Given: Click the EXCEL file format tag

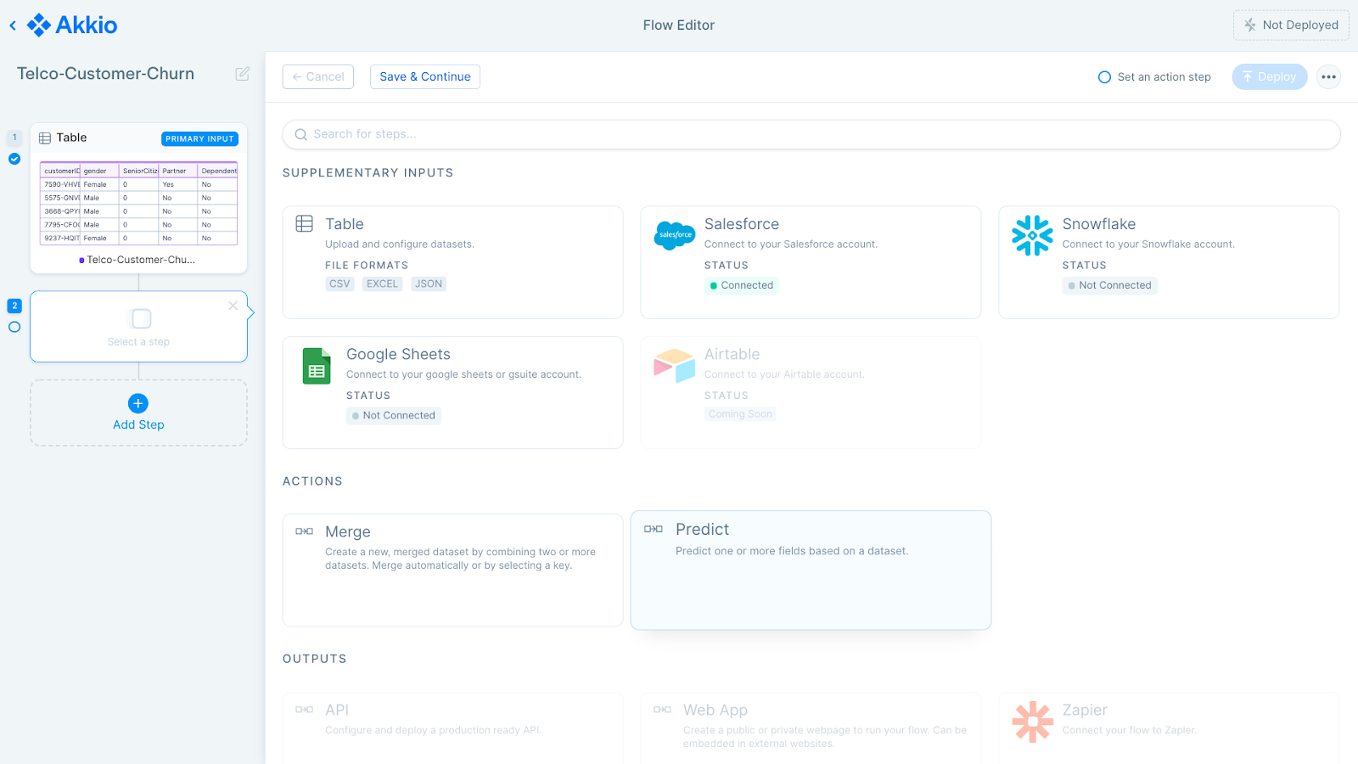Looking at the screenshot, I should [x=382, y=284].
